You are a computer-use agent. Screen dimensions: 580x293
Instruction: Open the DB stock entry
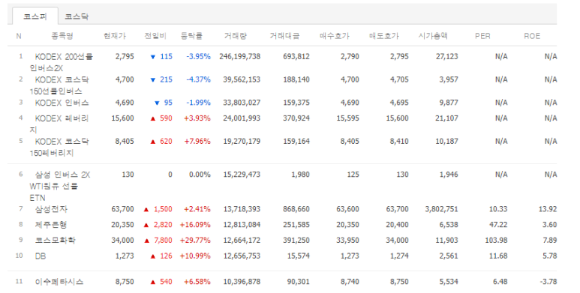coord(41,256)
